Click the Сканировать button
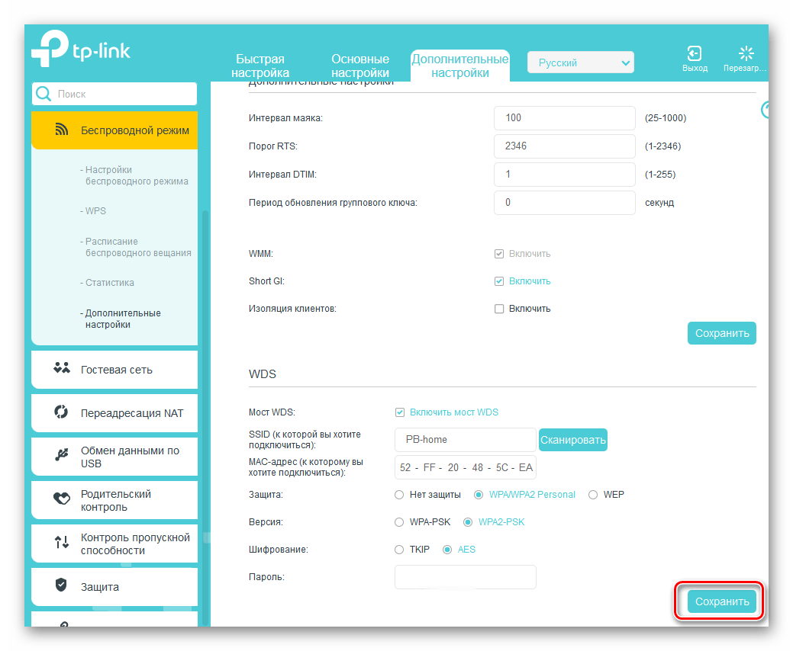This screenshot has height=651, width=793. point(572,440)
